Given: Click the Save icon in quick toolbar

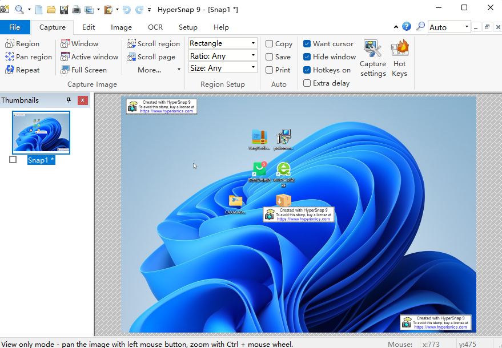Looking at the screenshot, I should (x=64, y=10).
